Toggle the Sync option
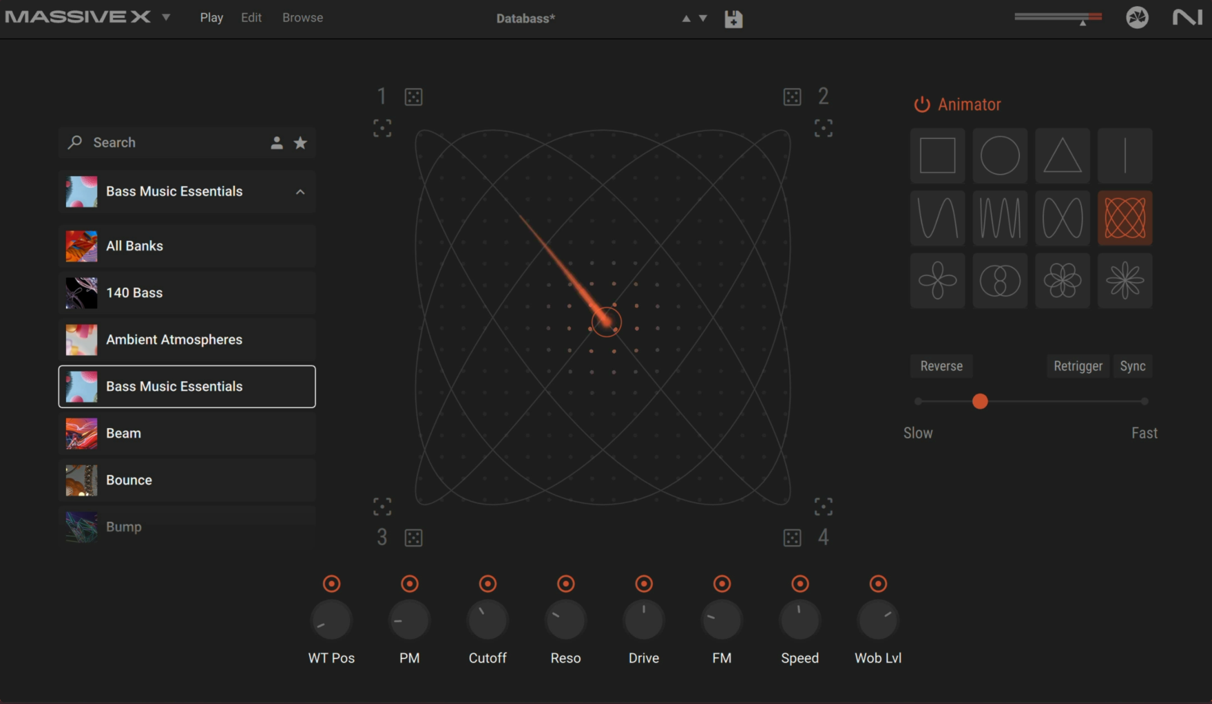Image resolution: width=1212 pixels, height=704 pixels. point(1133,366)
